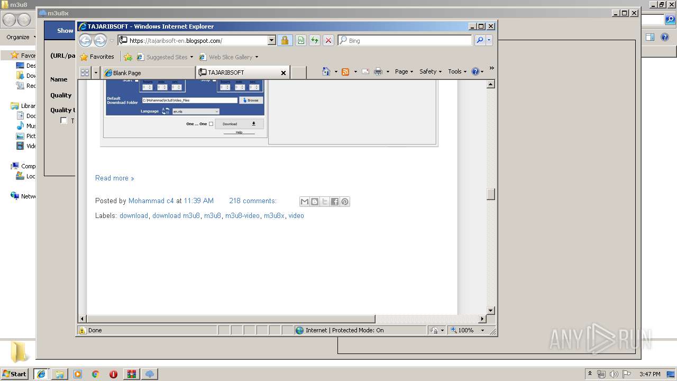
Task: Open Help question mark icon
Action: point(475,71)
